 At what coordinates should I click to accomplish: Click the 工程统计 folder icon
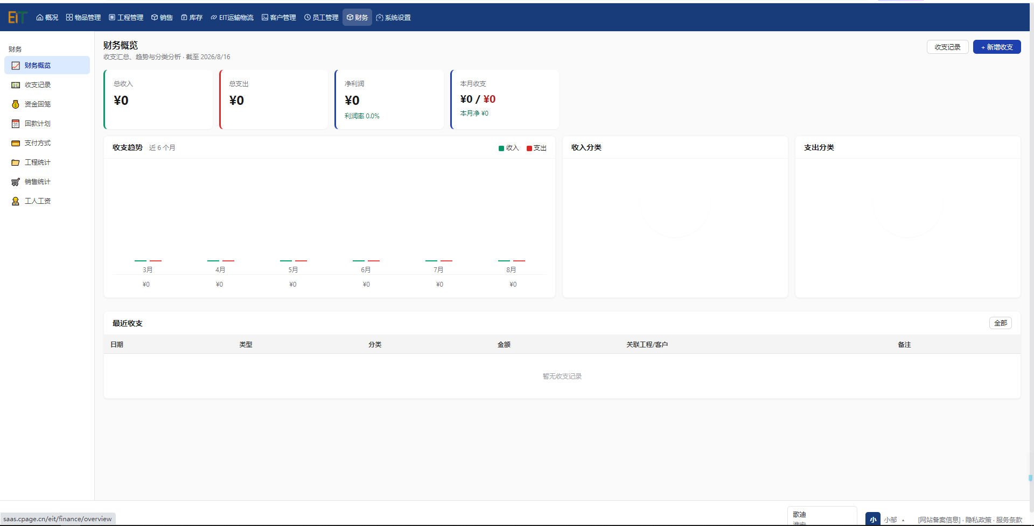(x=16, y=162)
